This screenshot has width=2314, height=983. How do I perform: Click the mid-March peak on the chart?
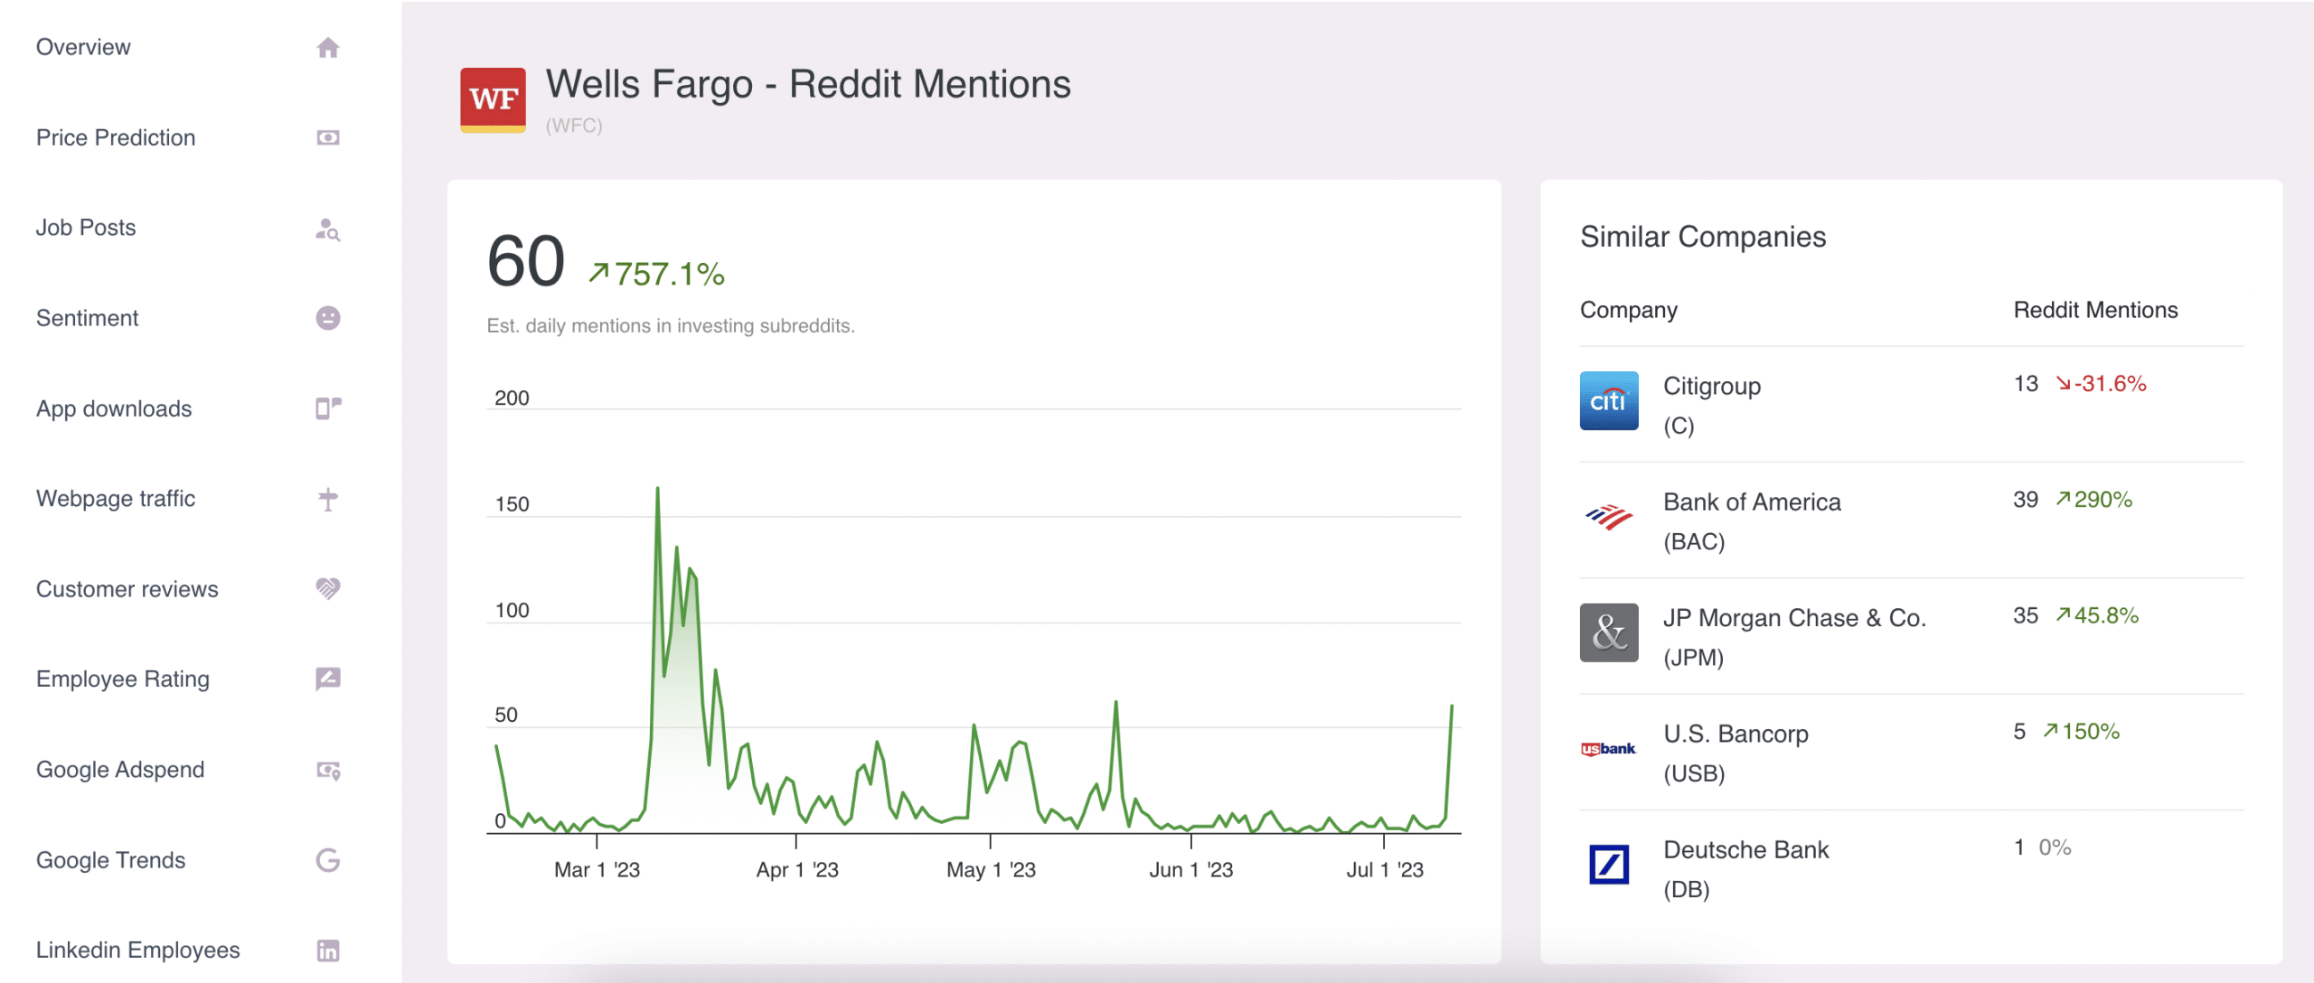point(657,489)
